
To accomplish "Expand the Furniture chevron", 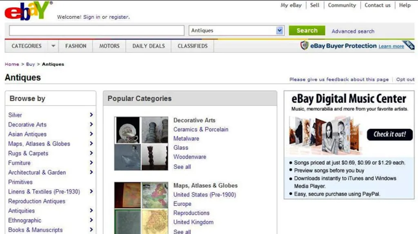I will [91, 163].
